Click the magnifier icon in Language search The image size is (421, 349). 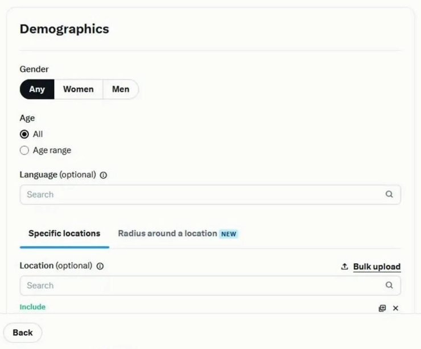389,194
